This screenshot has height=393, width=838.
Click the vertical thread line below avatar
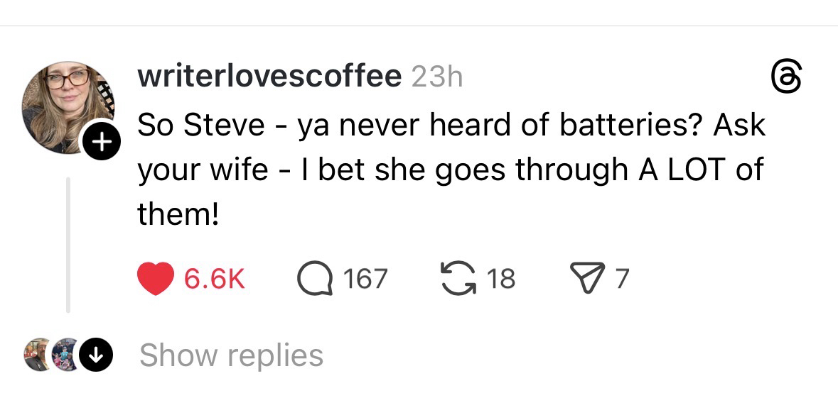(69, 245)
